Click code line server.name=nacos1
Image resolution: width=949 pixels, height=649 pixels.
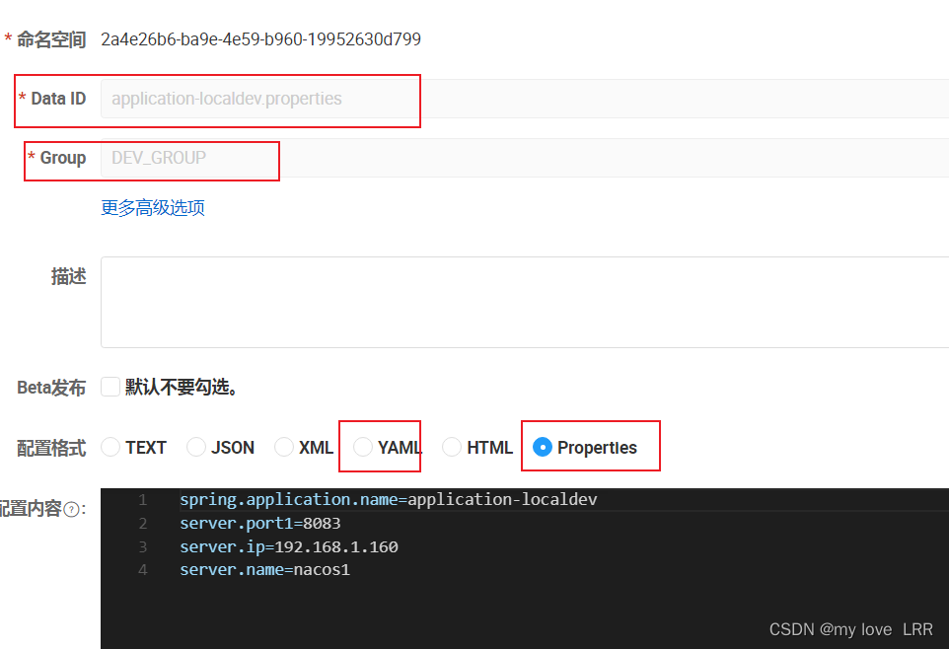pyautogui.click(x=264, y=570)
